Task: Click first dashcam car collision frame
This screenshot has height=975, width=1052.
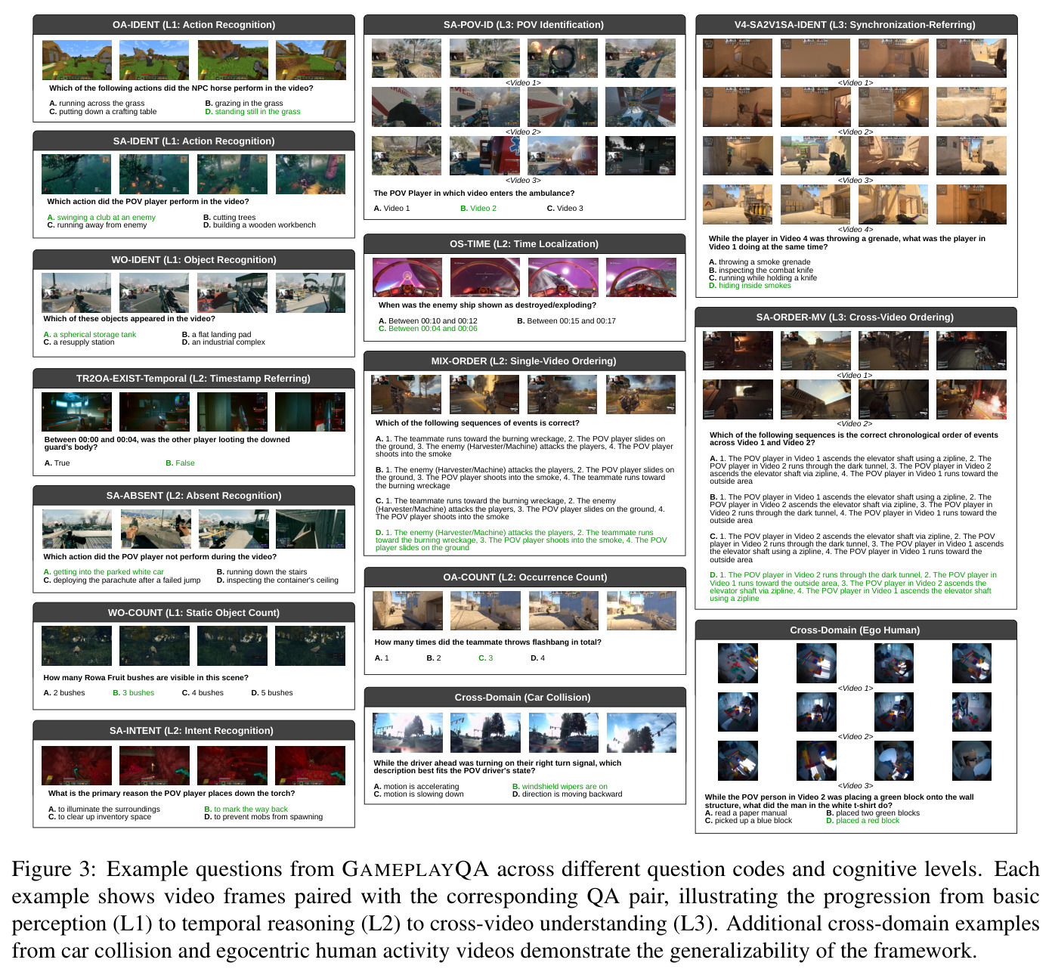Action: pos(408,733)
